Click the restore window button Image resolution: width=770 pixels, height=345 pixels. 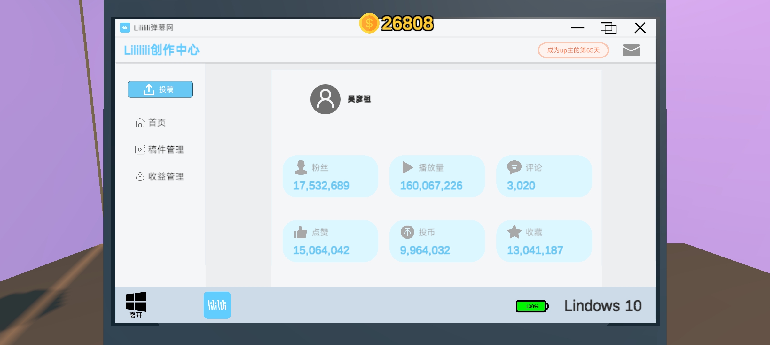coord(608,28)
